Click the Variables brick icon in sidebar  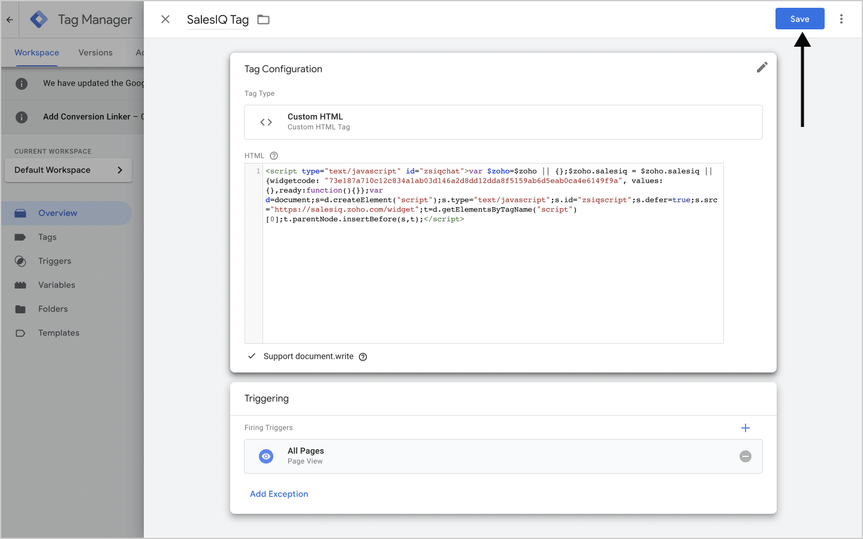point(20,285)
